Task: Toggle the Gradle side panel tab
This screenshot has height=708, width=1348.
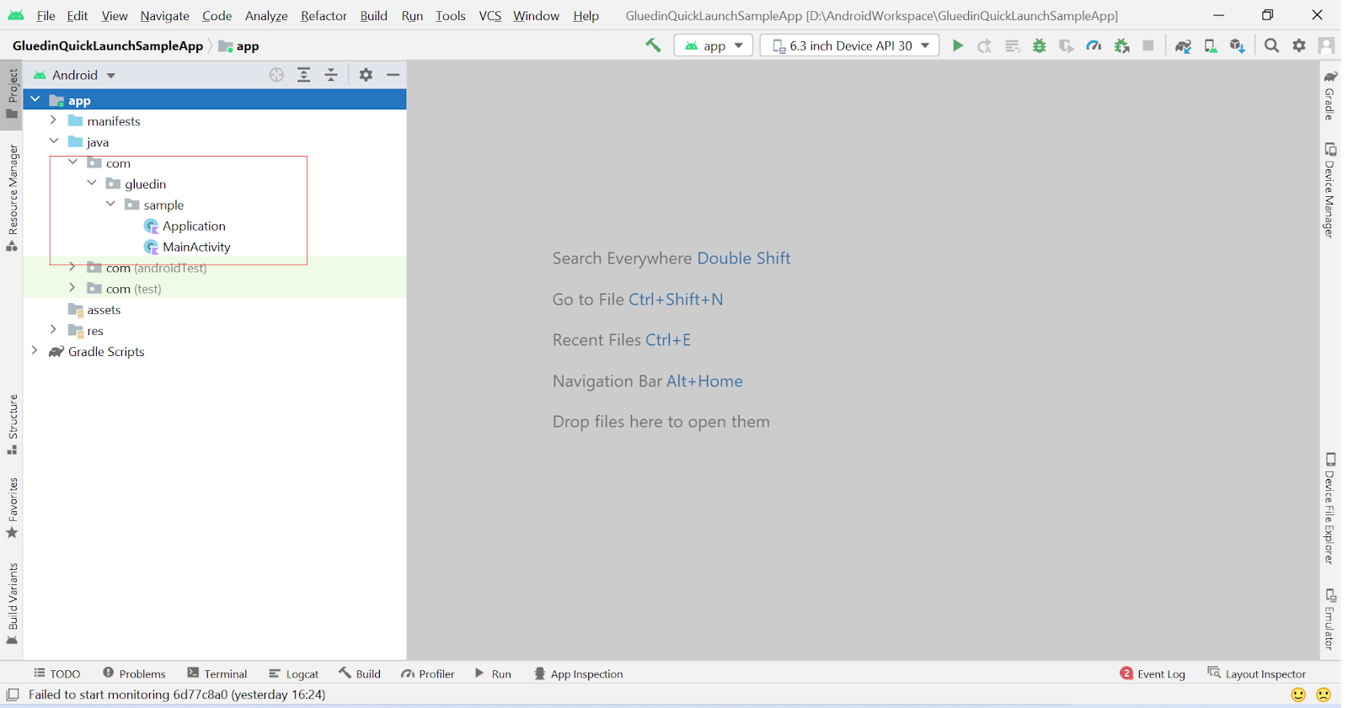Action: [x=1329, y=95]
